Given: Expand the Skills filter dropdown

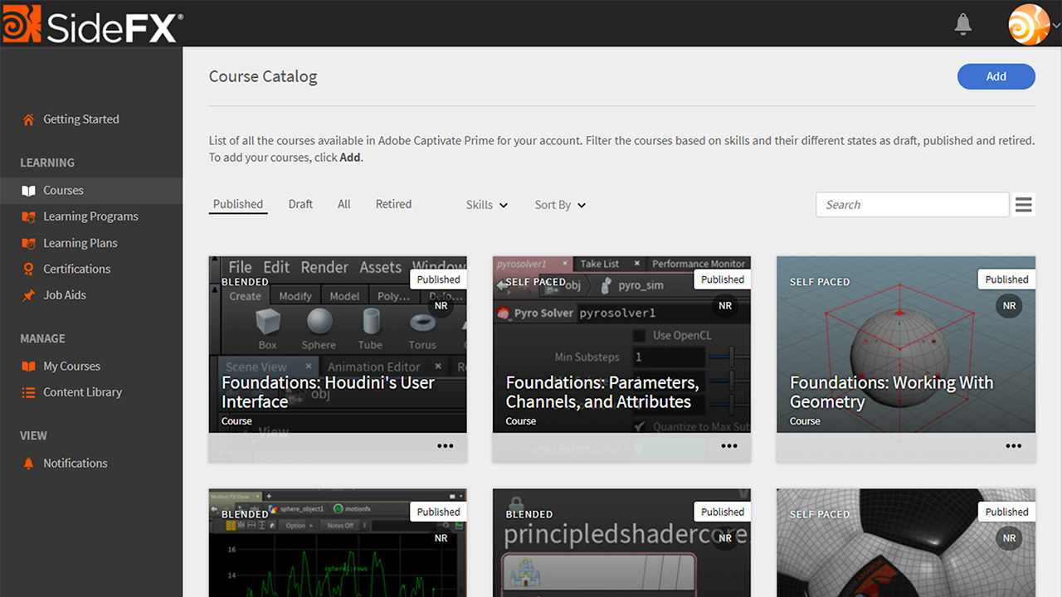Looking at the screenshot, I should (486, 205).
